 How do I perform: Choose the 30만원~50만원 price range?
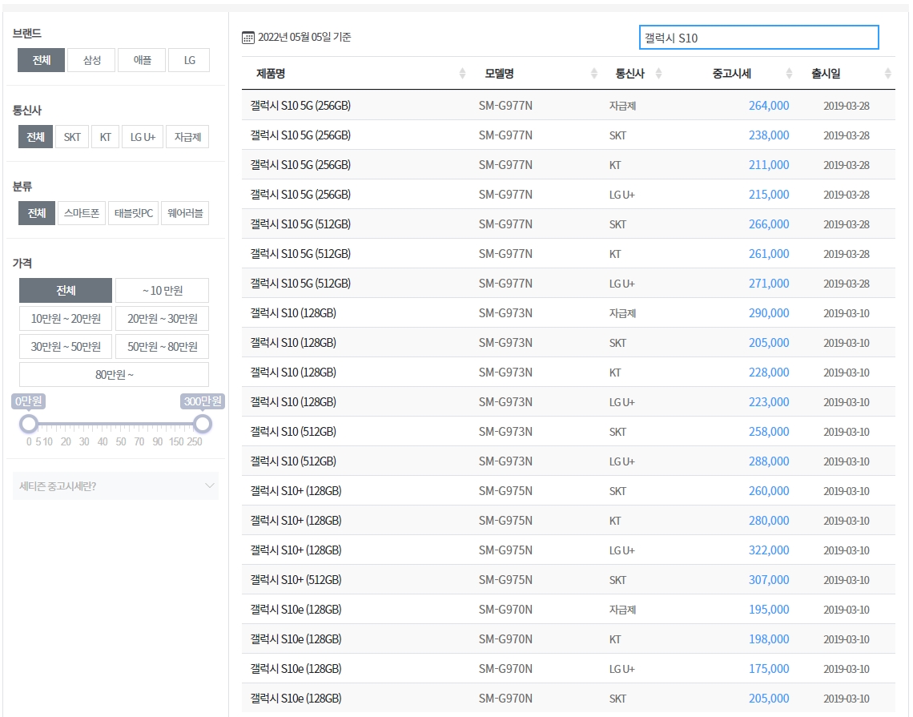click(66, 347)
